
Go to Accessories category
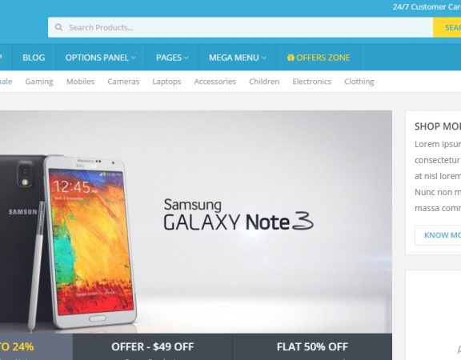(215, 82)
